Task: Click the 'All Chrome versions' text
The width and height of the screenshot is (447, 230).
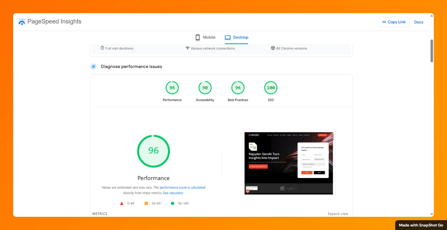Action: point(291,49)
